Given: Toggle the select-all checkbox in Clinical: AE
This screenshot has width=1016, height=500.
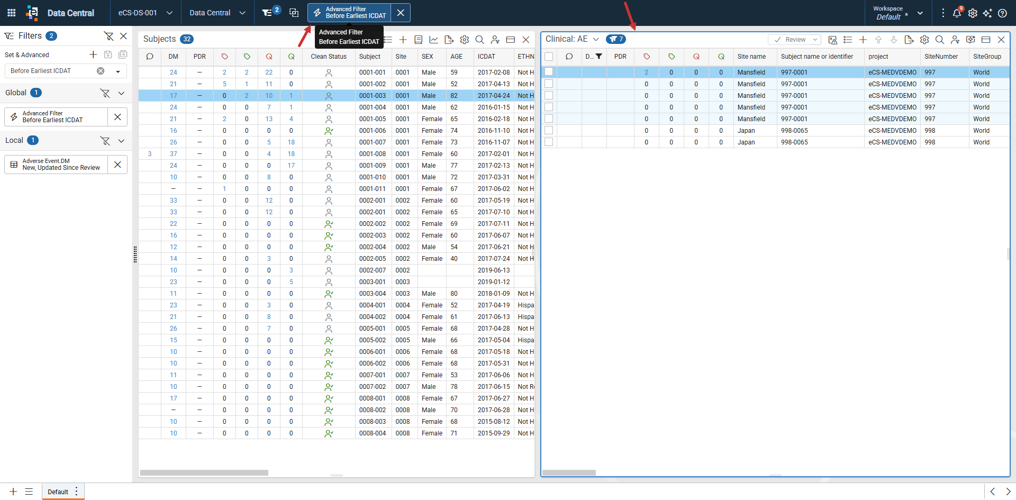Looking at the screenshot, I should coord(549,57).
